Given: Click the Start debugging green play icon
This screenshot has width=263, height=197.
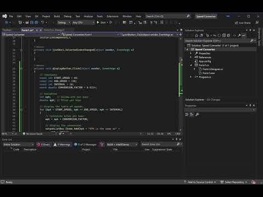Looking at the screenshot, I should tap(98, 22).
